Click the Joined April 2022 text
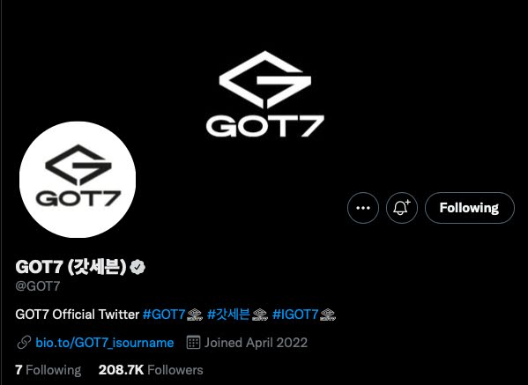Image resolution: width=528 pixels, height=385 pixels. (256, 343)
